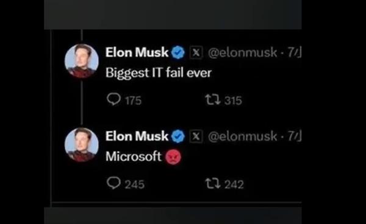Click verified badge on the "Biggest IT fail" tweet
This screenshot has height=224, width=366.
[x=178, y=52]
